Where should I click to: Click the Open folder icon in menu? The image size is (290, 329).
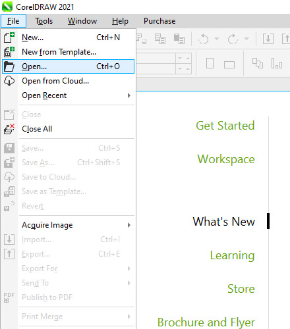(9, 66)
